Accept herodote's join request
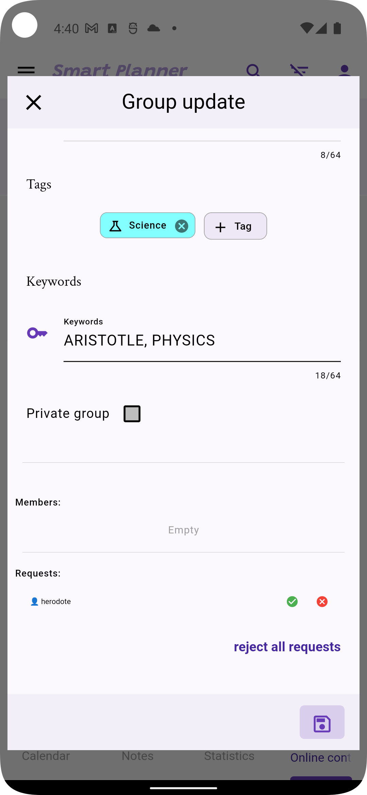The image size is (367, 795). 292,602
